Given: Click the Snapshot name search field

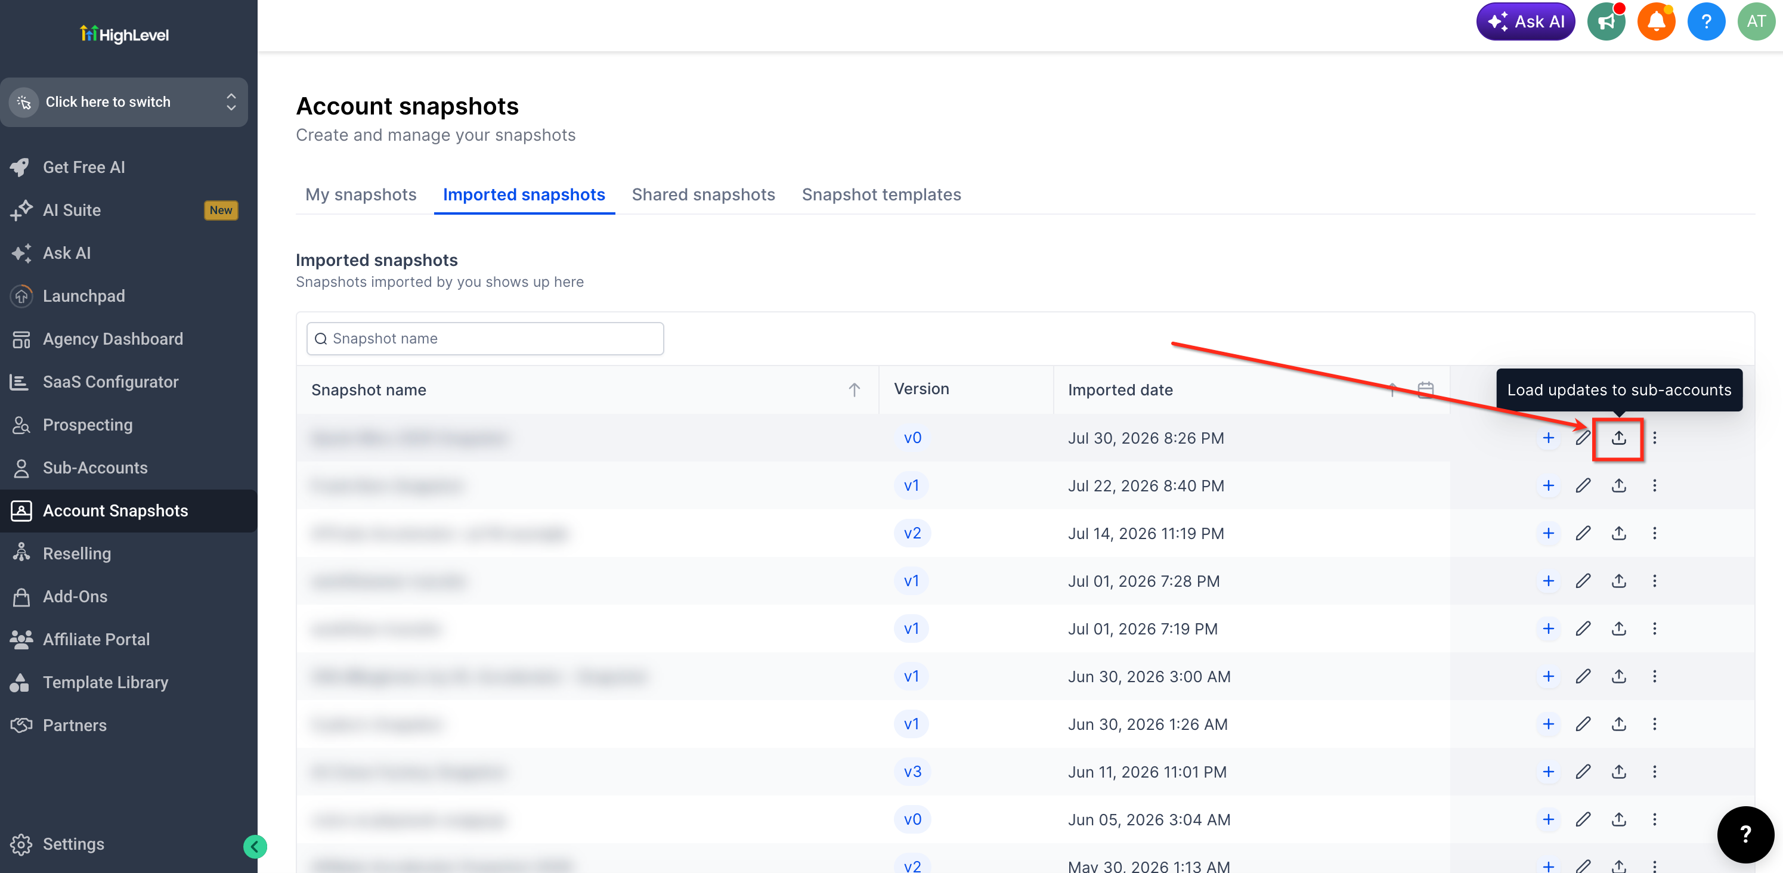Looking at the screenshot, I should click(x=484, y=339).
